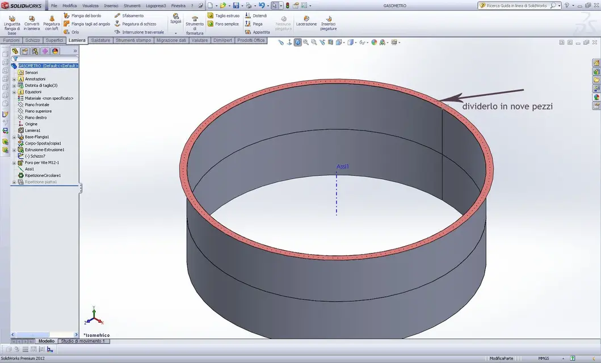Switch to the Valutare ribbon tab
Viewport: 601px width, 363px height.
coord(200,40)
